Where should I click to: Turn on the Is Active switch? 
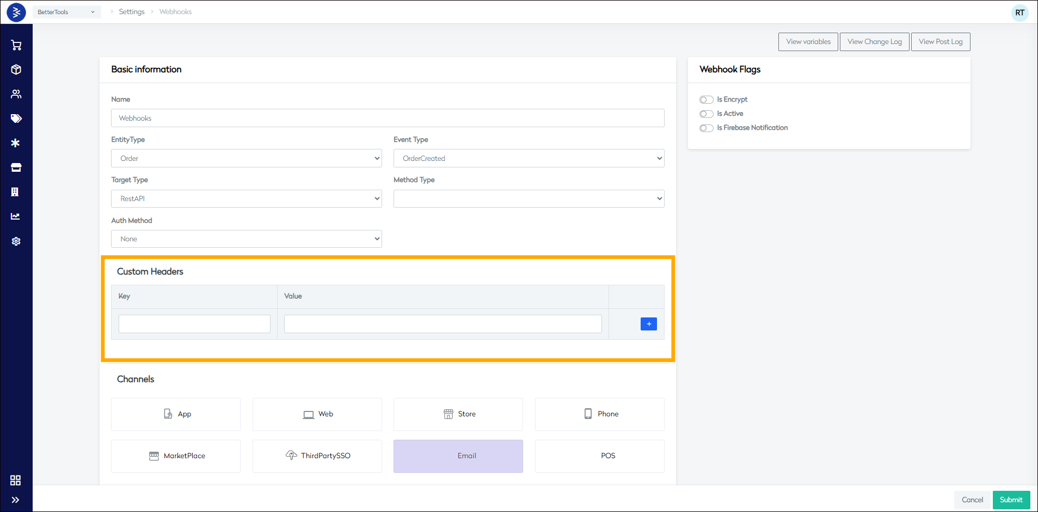pos(706,114)
